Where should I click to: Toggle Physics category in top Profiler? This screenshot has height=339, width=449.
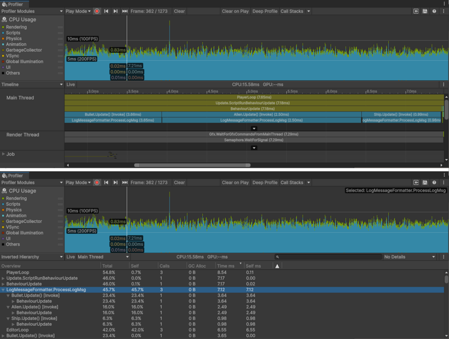pyautogui.click(x=3, y=39)
